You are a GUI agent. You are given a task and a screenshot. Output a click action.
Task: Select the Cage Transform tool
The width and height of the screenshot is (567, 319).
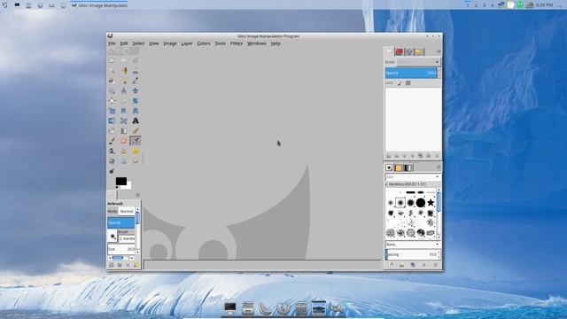click(124, 121)
